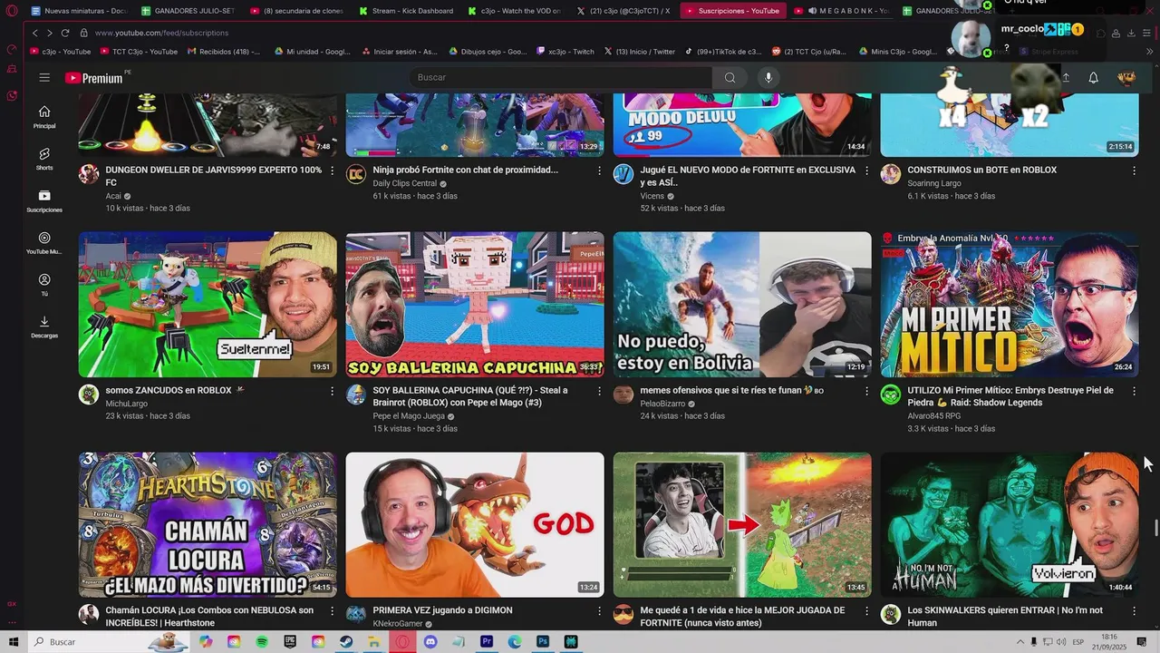Open Descargas in the sidebar

tap(44, 327)
